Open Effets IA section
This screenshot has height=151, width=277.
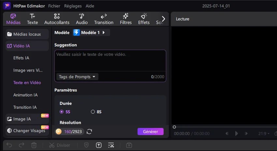tap(21, 58)
